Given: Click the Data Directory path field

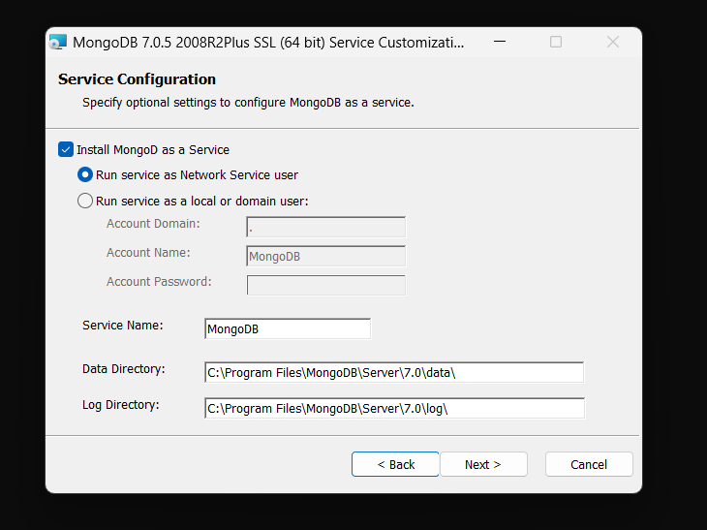Looking at the screenshot, I should [x=394, y=373].
